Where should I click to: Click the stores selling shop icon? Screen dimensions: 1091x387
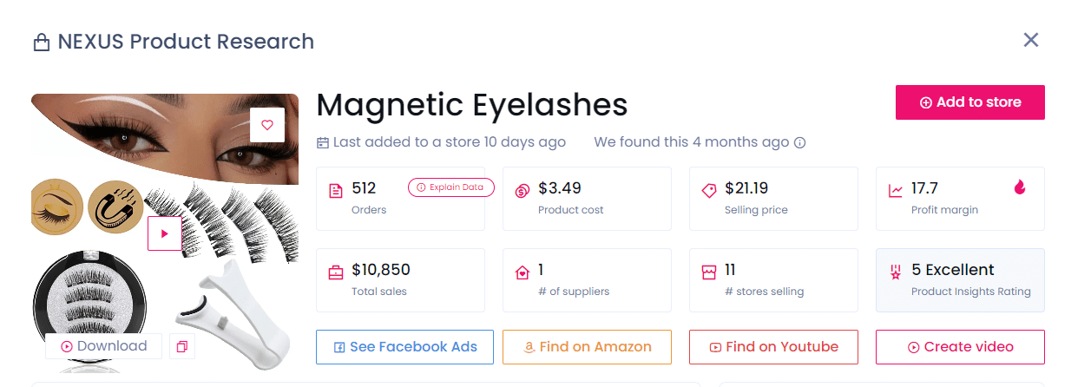(x=709, y=272)
